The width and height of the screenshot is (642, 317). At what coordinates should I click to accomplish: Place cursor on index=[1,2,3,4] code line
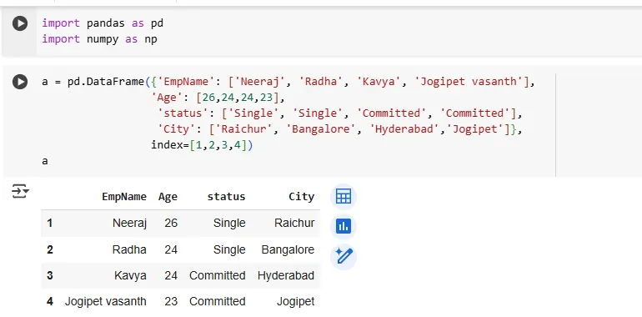click(202, 145)
